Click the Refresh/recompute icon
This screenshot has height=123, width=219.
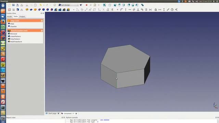[x=55, y=5]
